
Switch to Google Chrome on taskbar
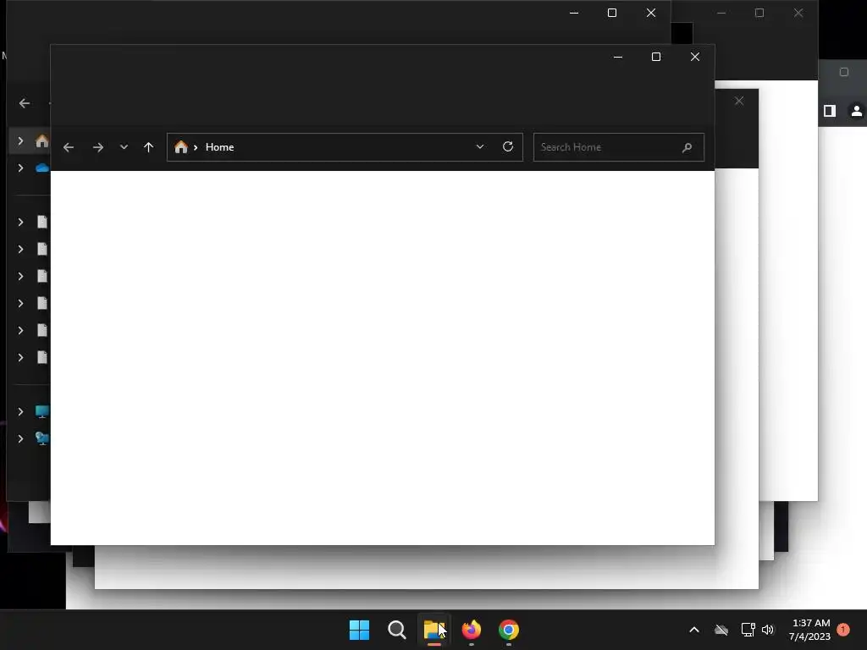click(509, 630)
